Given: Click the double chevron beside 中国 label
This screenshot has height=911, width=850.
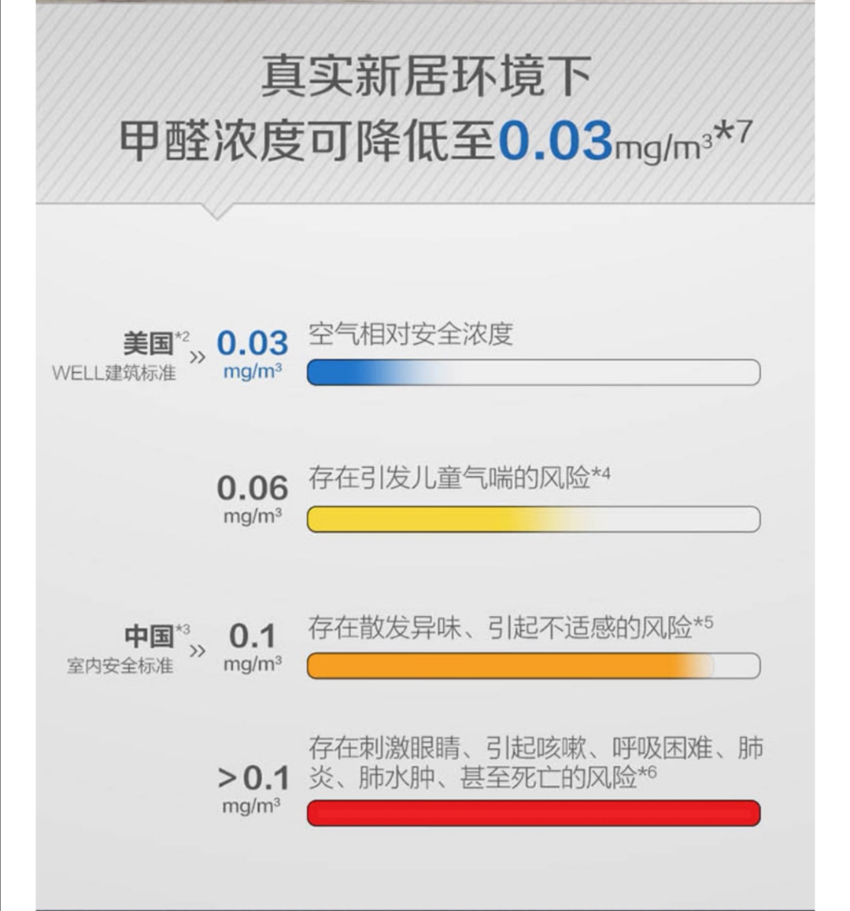Looking at the screenshot, I should point(198,651).
